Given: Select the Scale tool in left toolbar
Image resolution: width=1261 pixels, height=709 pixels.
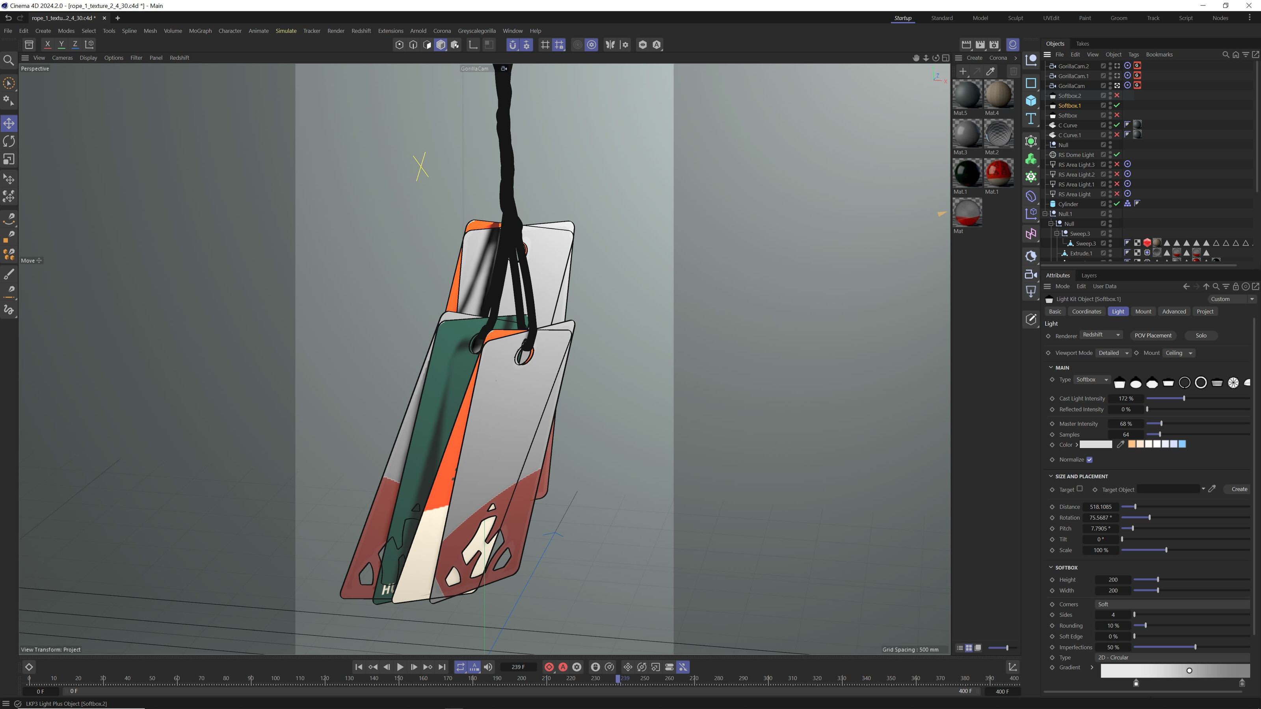Looking at the screenshot, I should coord(9,160).
